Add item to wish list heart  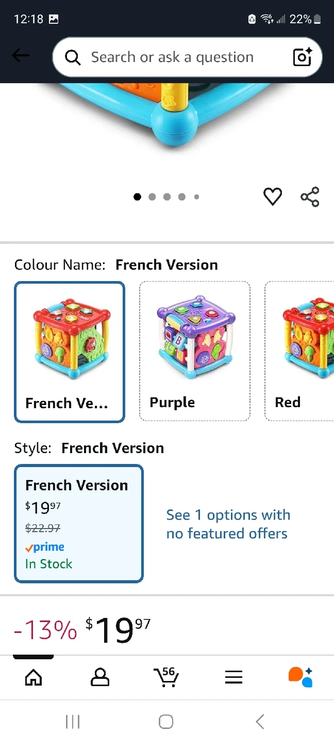273,197
